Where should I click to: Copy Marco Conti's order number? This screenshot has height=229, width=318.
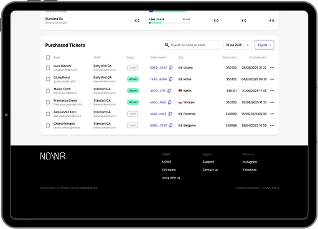(x=169, y=91)
